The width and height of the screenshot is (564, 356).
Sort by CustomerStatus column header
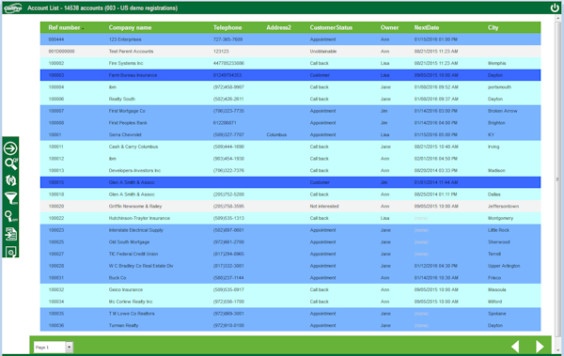point(331,27)
